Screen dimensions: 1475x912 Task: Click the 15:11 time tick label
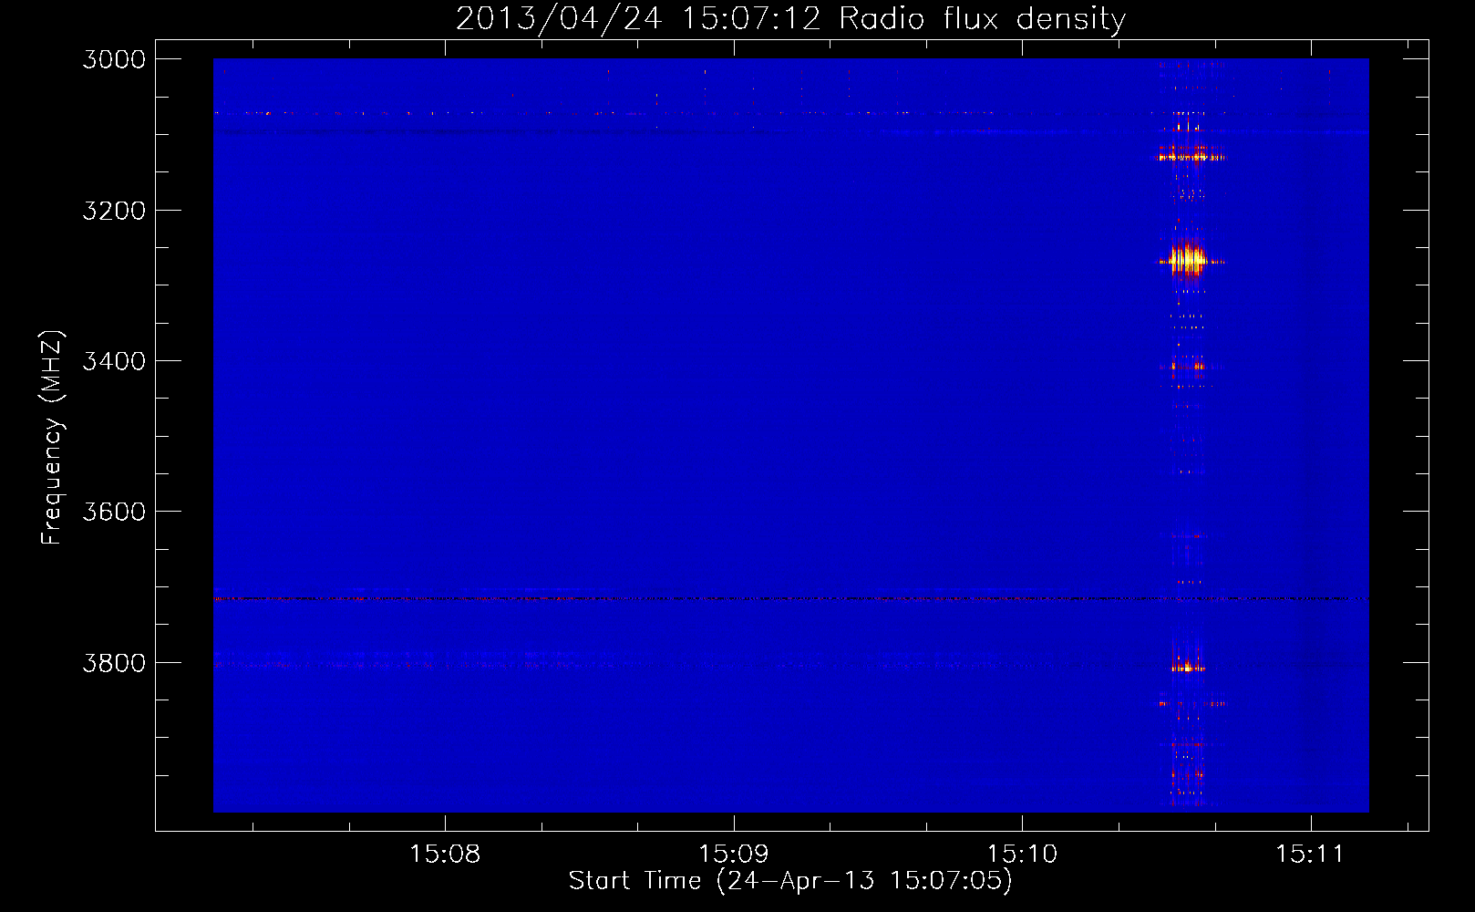coord(1310,855)
